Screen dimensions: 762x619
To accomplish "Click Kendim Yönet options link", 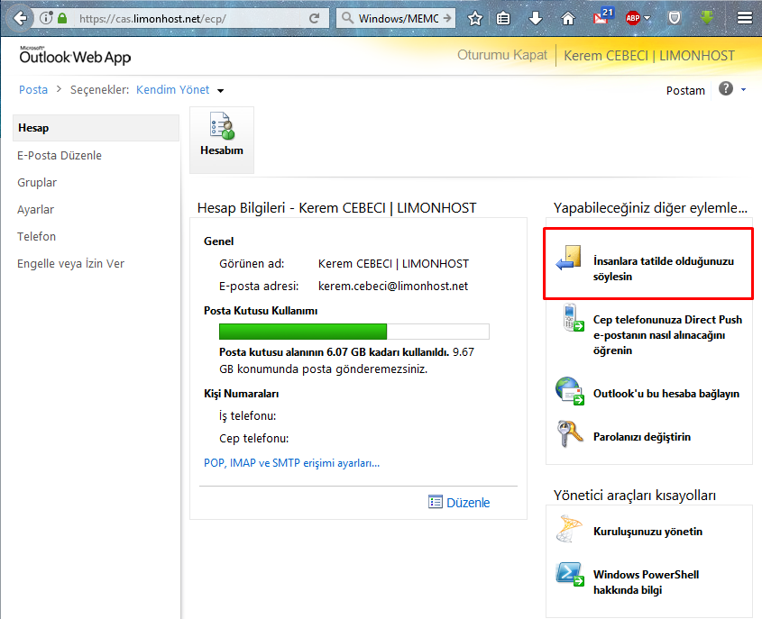I will pos(172,90).
